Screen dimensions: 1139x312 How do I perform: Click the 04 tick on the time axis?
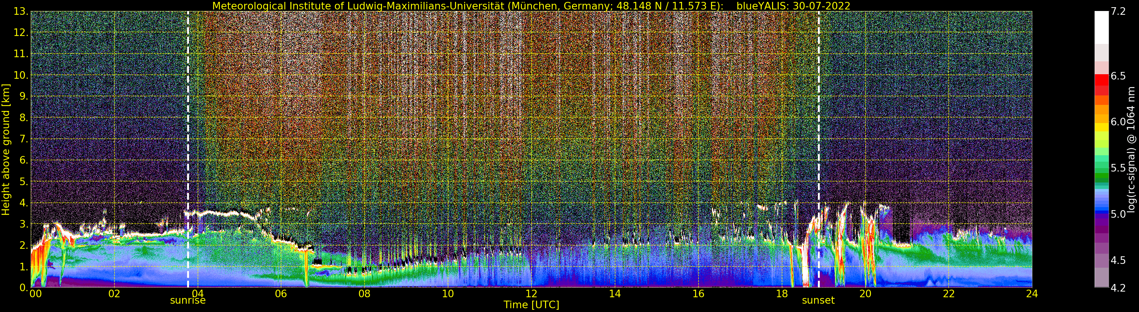click(198, 293)
